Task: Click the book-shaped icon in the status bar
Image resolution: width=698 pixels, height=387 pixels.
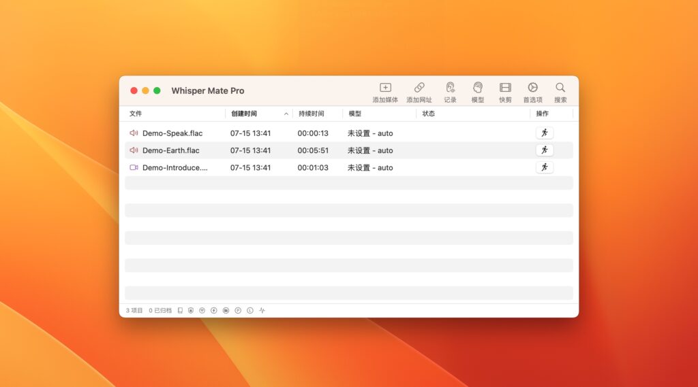Action: click(x=180, y=311)
